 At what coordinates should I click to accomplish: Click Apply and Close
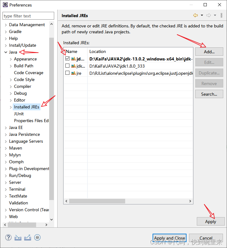(169, 238)
